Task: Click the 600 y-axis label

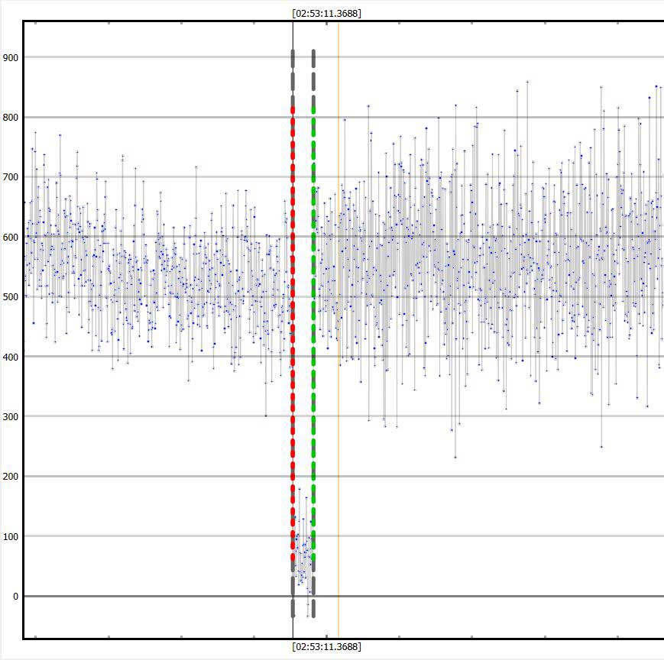Action: [x=11, y=237]
